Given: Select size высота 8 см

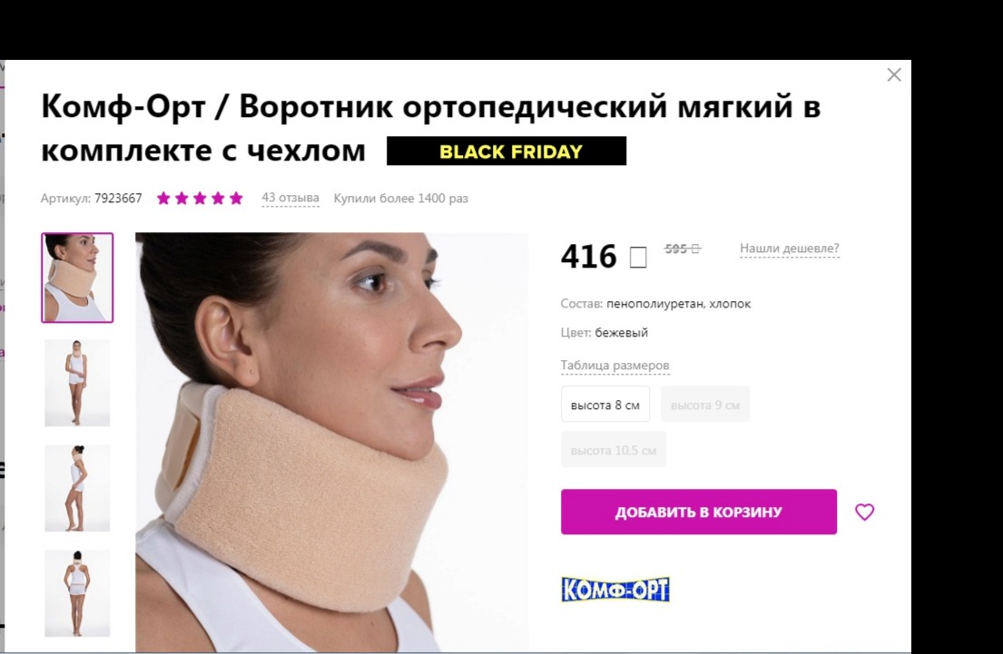Looking at the screenshot, I should (x=605, y=404).
